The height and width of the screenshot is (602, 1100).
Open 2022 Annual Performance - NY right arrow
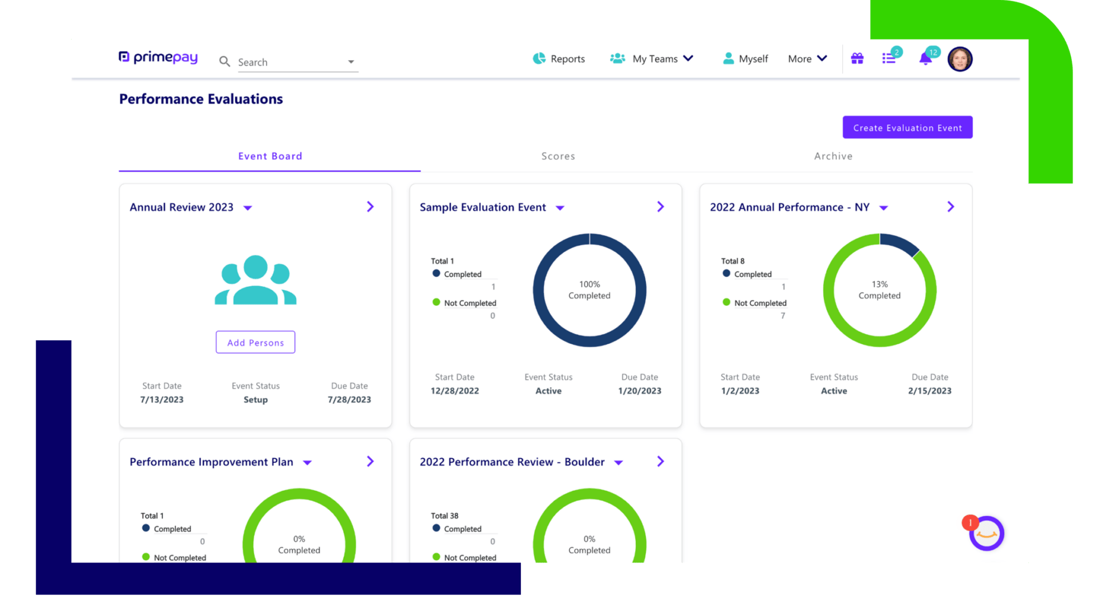point(951,207)
